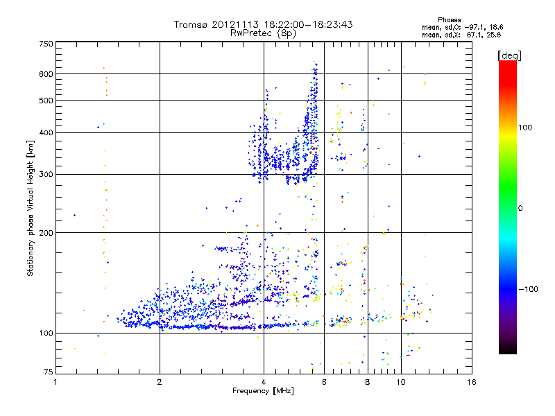
Task: Click the 'Phases' header text
Action: pos(449,20)
